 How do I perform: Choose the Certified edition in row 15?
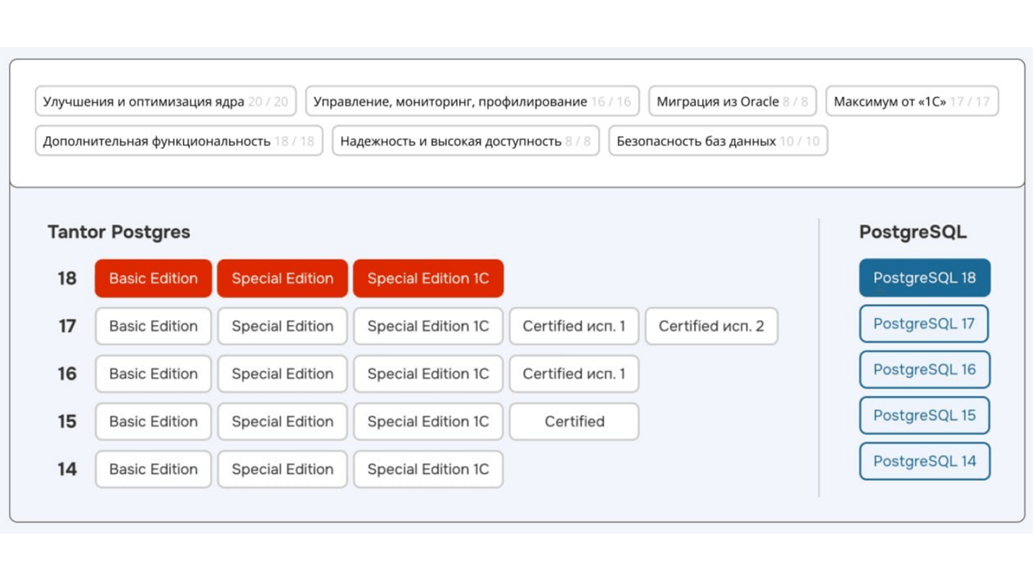tap(573, 421)
